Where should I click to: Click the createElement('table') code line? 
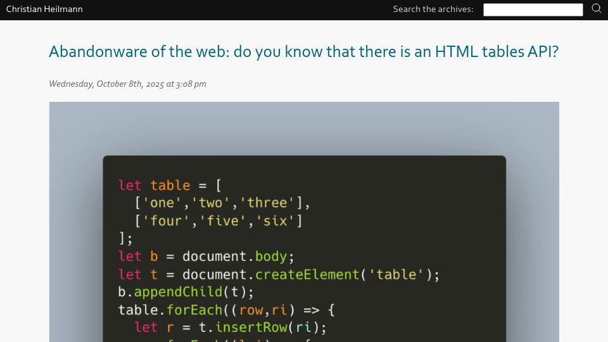click(x=279, y=274)
